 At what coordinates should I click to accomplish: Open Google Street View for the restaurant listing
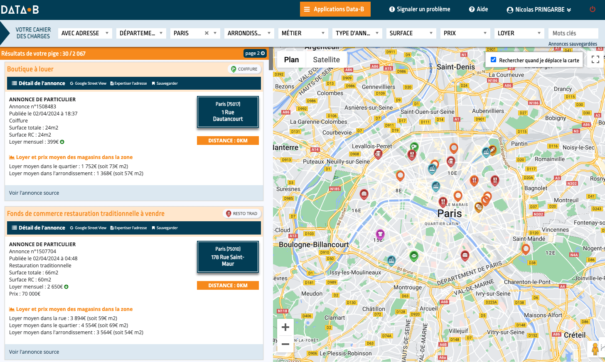pyautogui.click(x=88, y=228)
